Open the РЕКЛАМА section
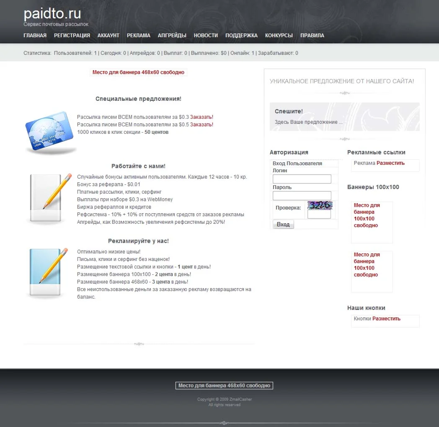 (x=139, y=36)
